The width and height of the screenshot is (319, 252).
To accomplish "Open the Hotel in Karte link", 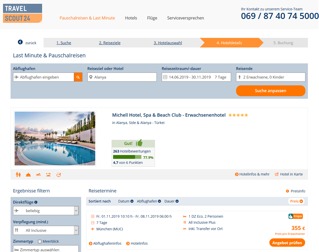I will coord(289,174).
